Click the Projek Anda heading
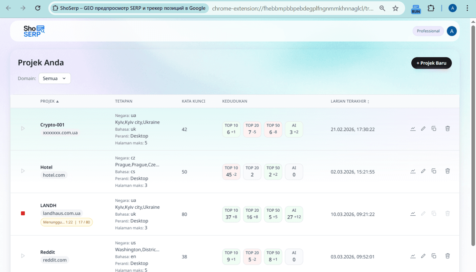 pos(41,63)
